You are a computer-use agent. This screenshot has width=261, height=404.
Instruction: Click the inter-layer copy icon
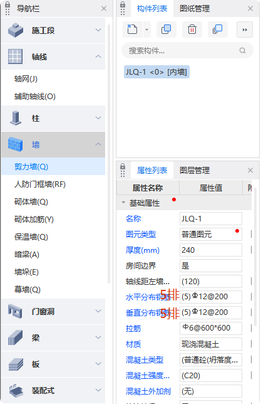pyautogui.click(x=218, y=29)
